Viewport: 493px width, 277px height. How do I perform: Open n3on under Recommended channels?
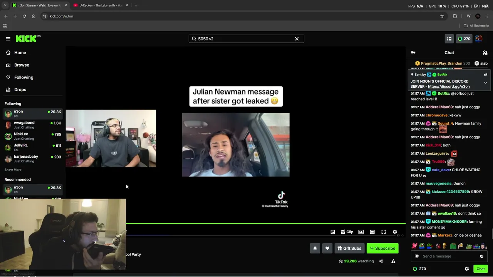(x=33, y=189)
